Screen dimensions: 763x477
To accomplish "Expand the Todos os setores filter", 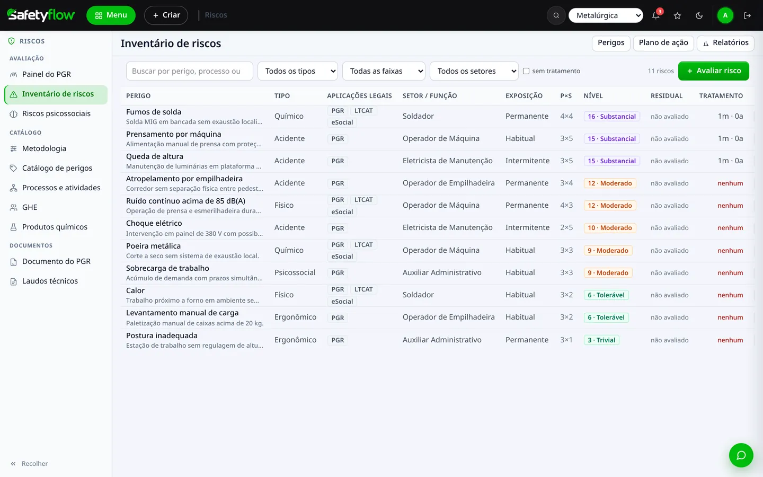I will tap(474, 71).
